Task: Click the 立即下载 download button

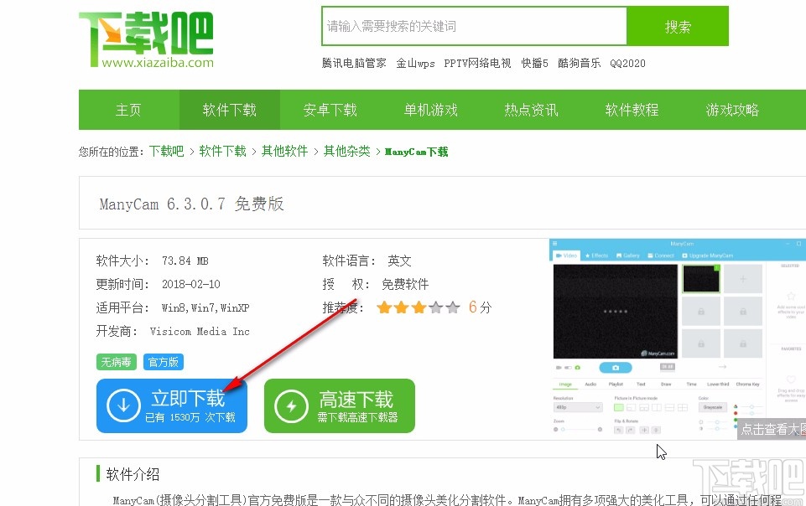Action: 171,405
